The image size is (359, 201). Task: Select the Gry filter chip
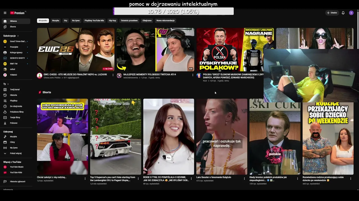pyautogui.click(x=66, y=21)
